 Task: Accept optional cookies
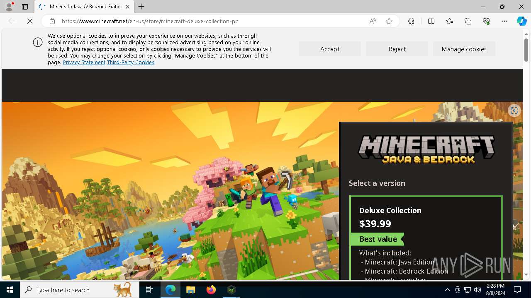pyautogui.click(x=330, y=49)
